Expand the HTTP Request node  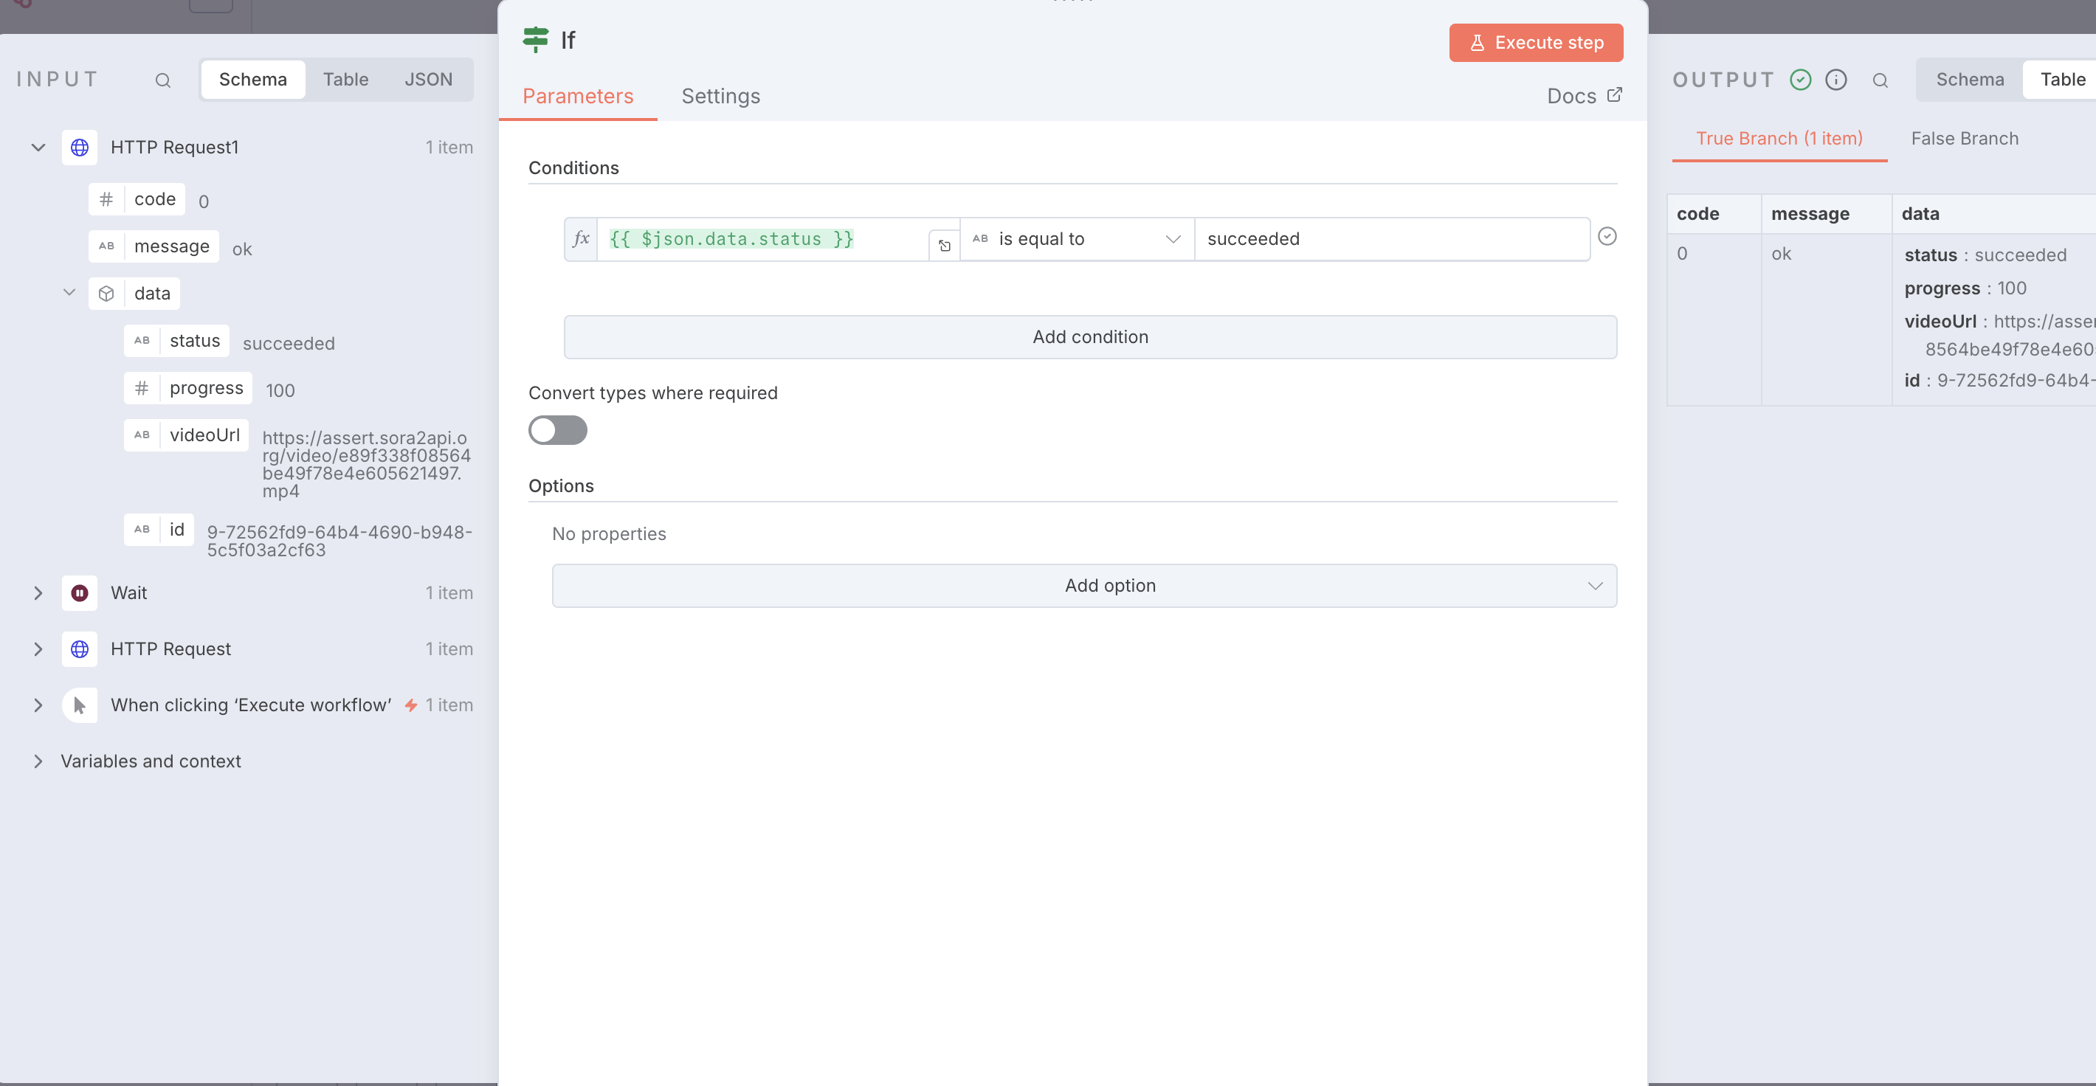[x=38, y=649]
